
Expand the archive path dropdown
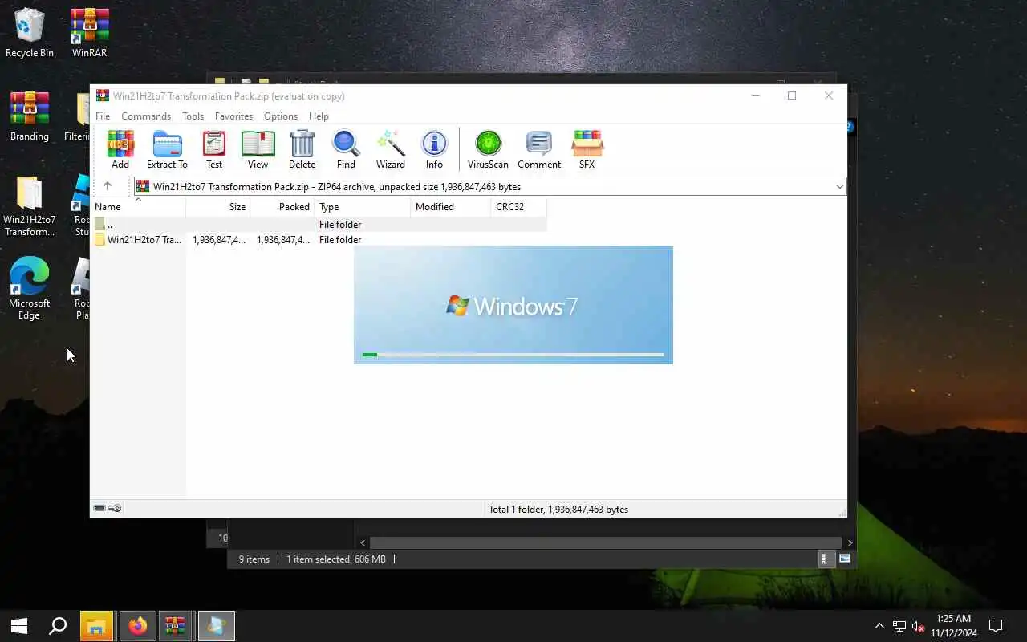(x=839, y=186)
